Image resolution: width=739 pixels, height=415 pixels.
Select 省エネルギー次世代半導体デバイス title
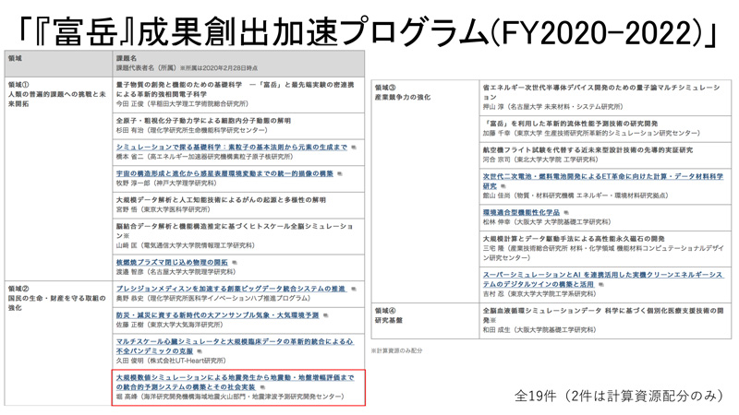pos(602,92)
